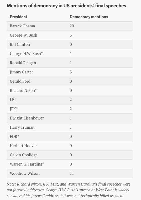Screen dimensions: 141x200
Task: Select the Bill Clinton table cell
Action: [x=20, y=44]
